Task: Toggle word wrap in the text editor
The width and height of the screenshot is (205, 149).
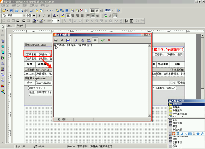Action: click(x=95, y=40)
